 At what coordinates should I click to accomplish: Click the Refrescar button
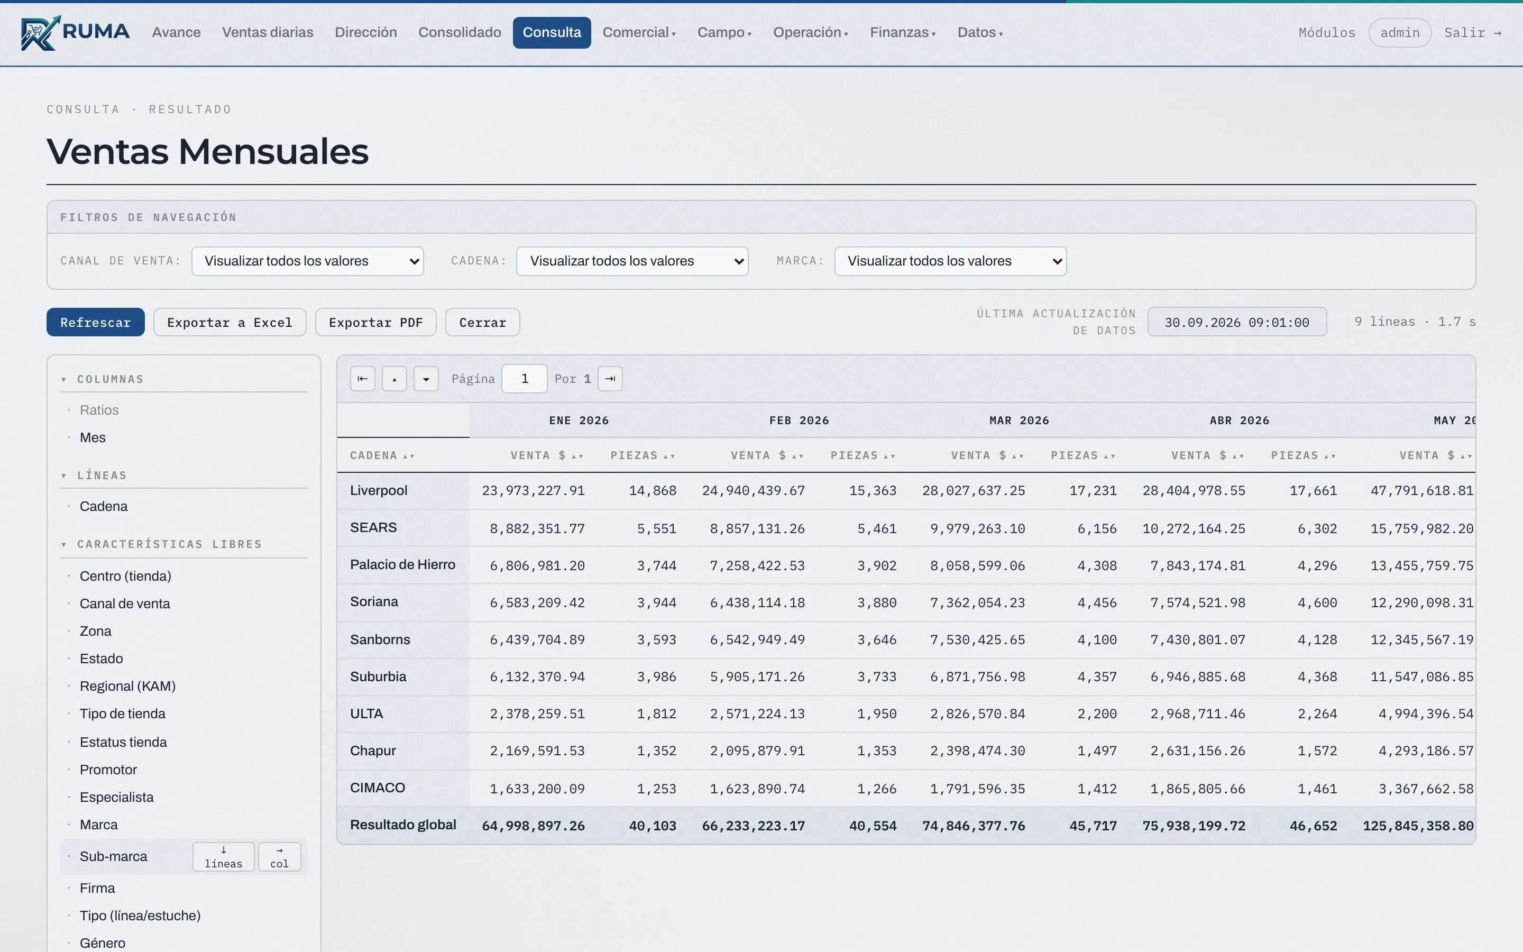click(x=96, y=323)
